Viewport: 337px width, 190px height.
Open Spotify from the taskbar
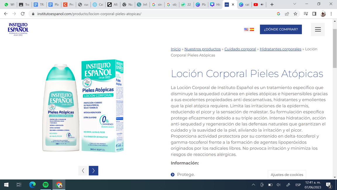tap(46, 185)
